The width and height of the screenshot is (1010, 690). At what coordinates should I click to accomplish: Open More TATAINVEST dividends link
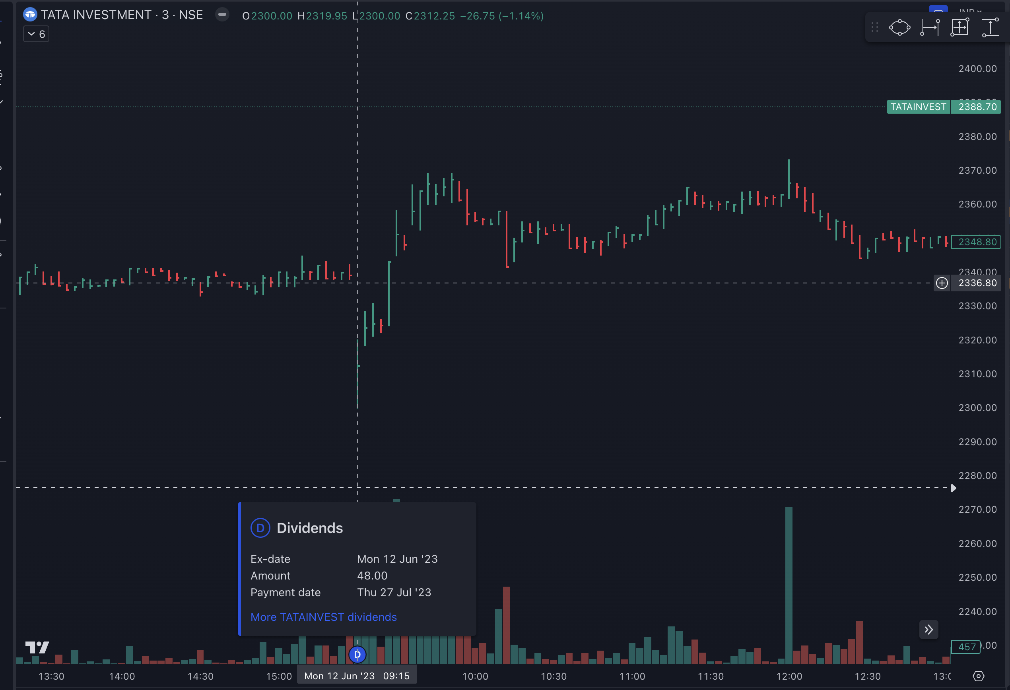click(x=323, y=617)
